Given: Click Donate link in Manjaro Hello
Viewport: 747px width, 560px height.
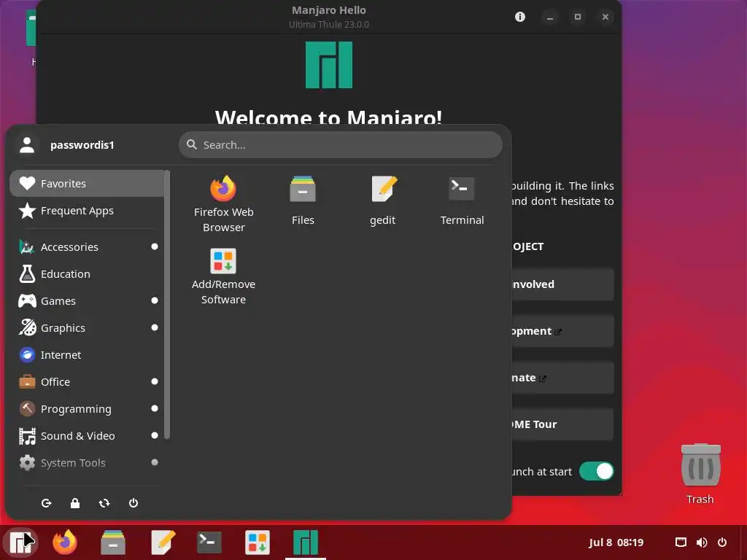Looking at the screenshot, I should click(x=562, y=378).
